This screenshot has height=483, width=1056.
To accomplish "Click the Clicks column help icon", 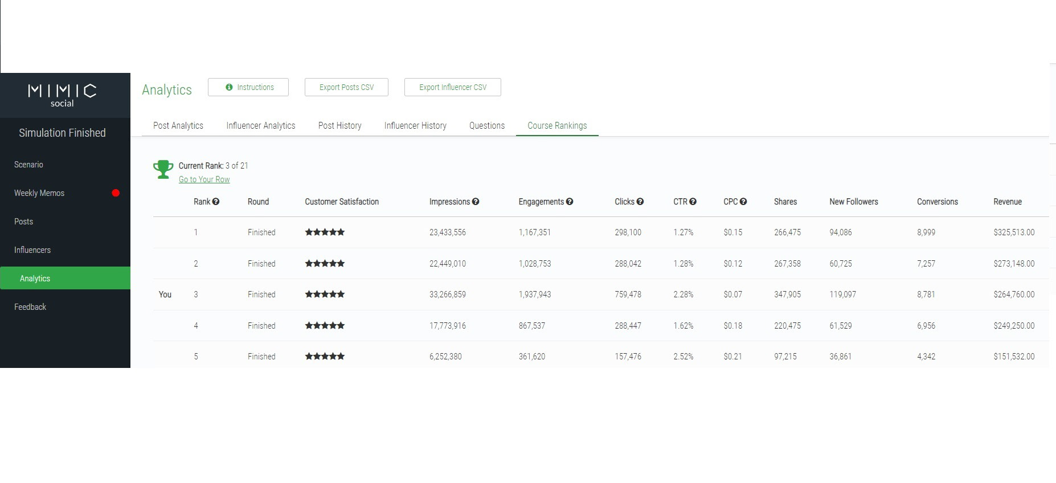I will 640,202.
